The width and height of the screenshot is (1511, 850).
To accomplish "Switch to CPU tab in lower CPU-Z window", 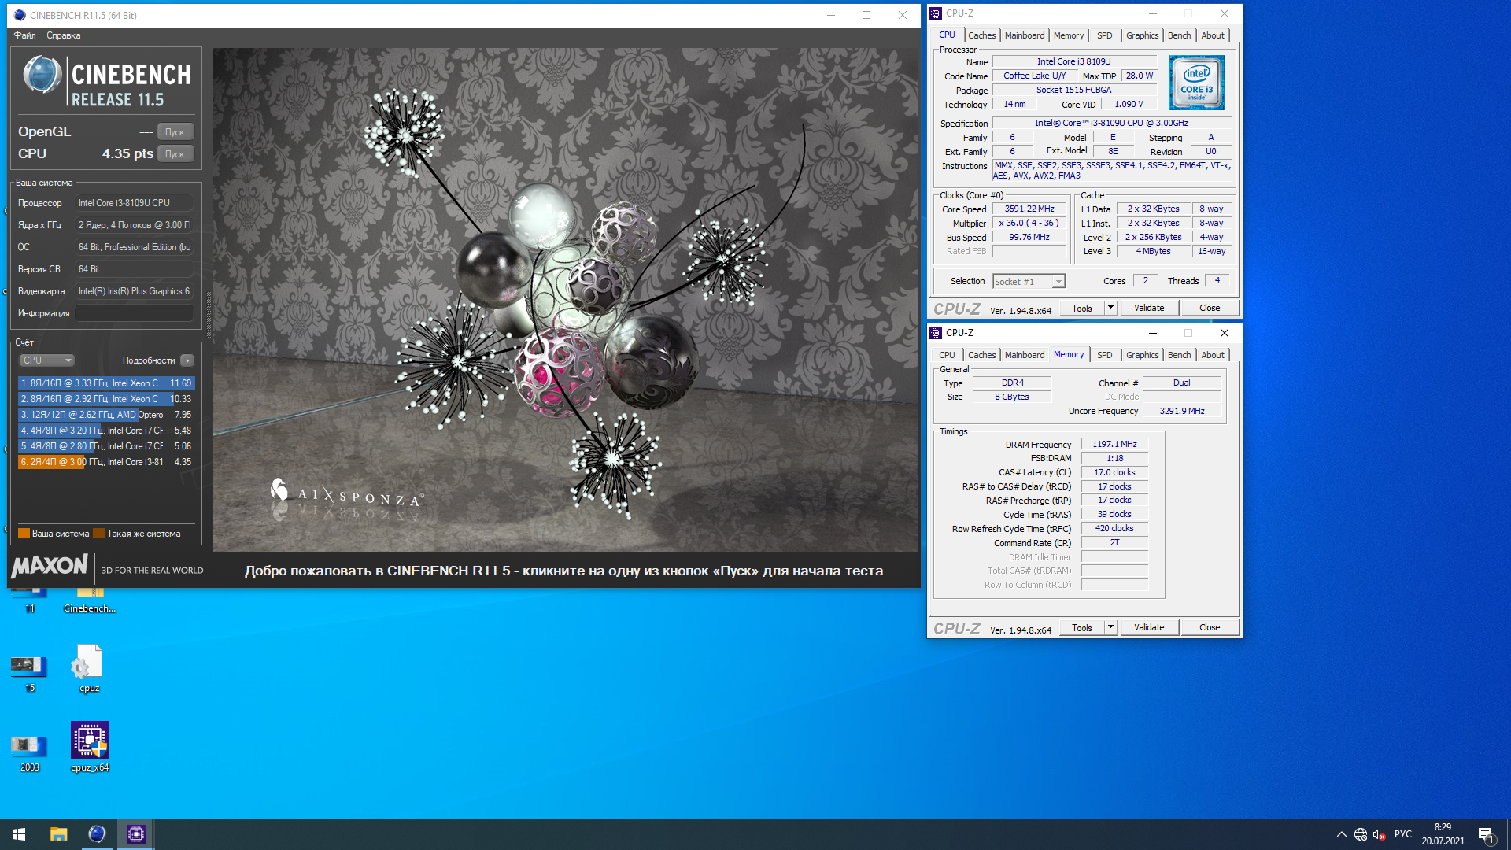I will (x=947, y=355).
